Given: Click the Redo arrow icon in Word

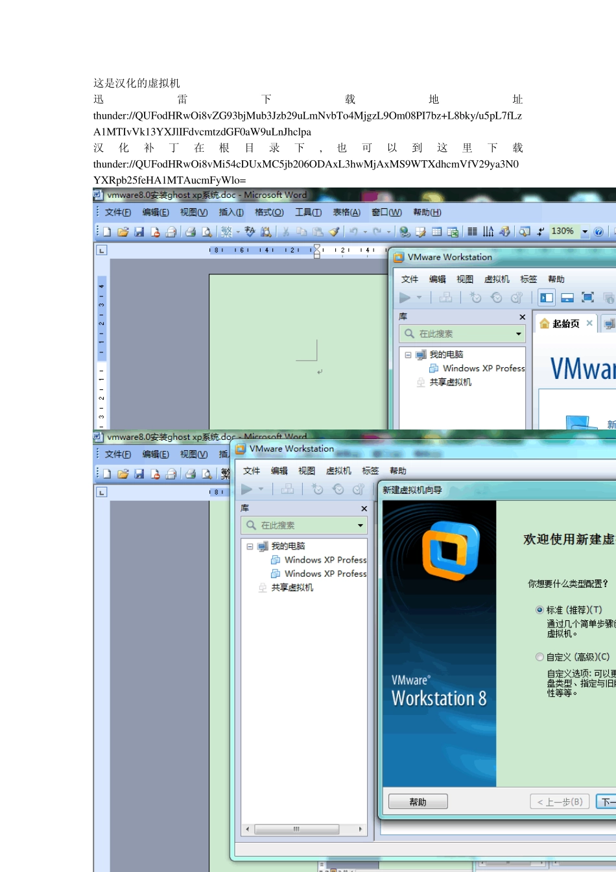Looking at the screenshot, I should (377, 232).
